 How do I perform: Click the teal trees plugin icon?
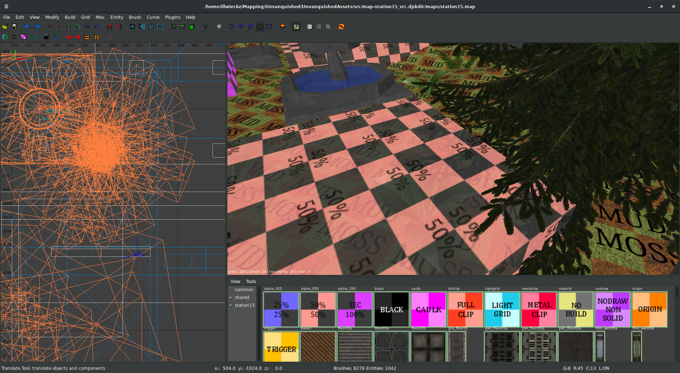pos(37,37)
